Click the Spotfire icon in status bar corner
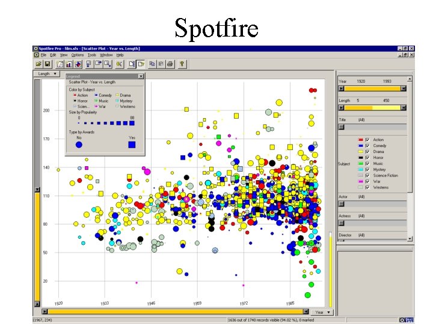This screenshot has height=324, width=433. coord(402,320)
